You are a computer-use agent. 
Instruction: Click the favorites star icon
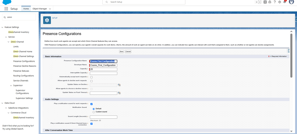click(x=256, y=2)
